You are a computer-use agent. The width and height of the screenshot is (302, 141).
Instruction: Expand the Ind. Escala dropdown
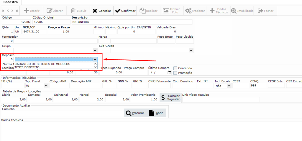point(229,86)
